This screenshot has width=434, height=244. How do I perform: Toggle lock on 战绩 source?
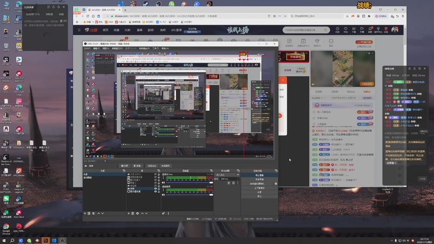(158, 188)
